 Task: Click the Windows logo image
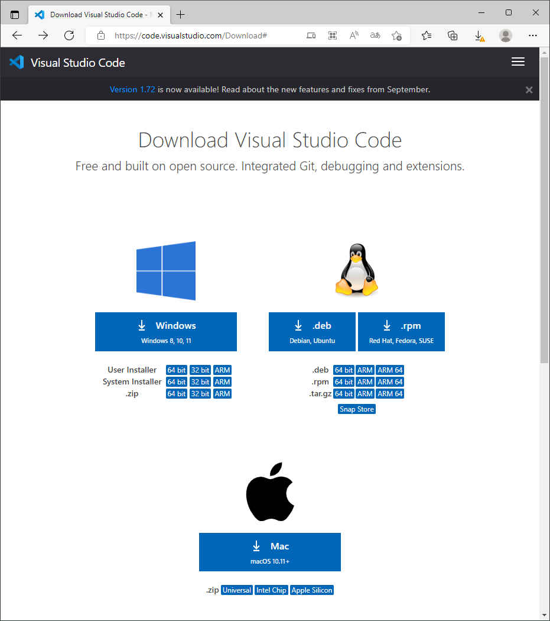pyautogui.click(x=166, y=271)
